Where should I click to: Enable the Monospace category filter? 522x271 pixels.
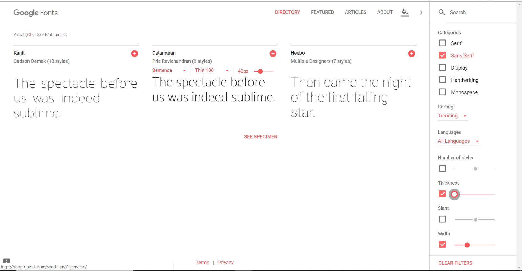coord(442,92)
